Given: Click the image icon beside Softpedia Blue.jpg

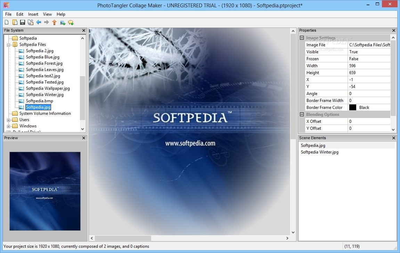Looking at the screenshot, I should click(22, 57).
